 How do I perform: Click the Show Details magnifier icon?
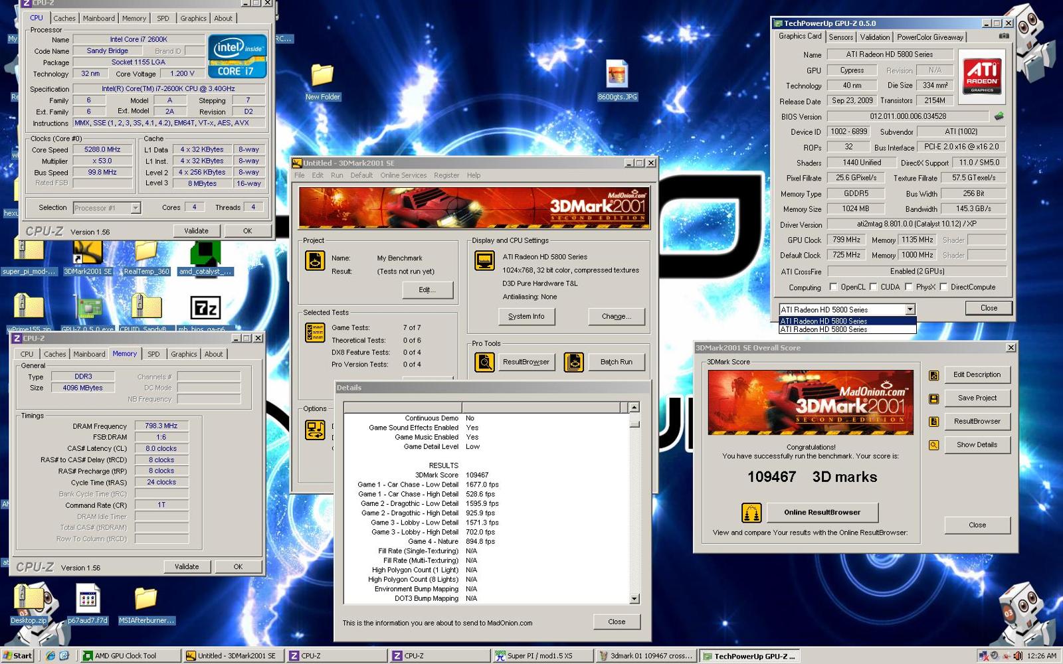click(933, 445)
